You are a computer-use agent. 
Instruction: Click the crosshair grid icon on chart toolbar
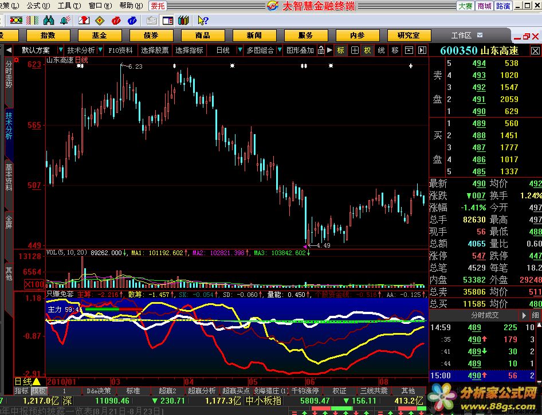tap(355, 50)
